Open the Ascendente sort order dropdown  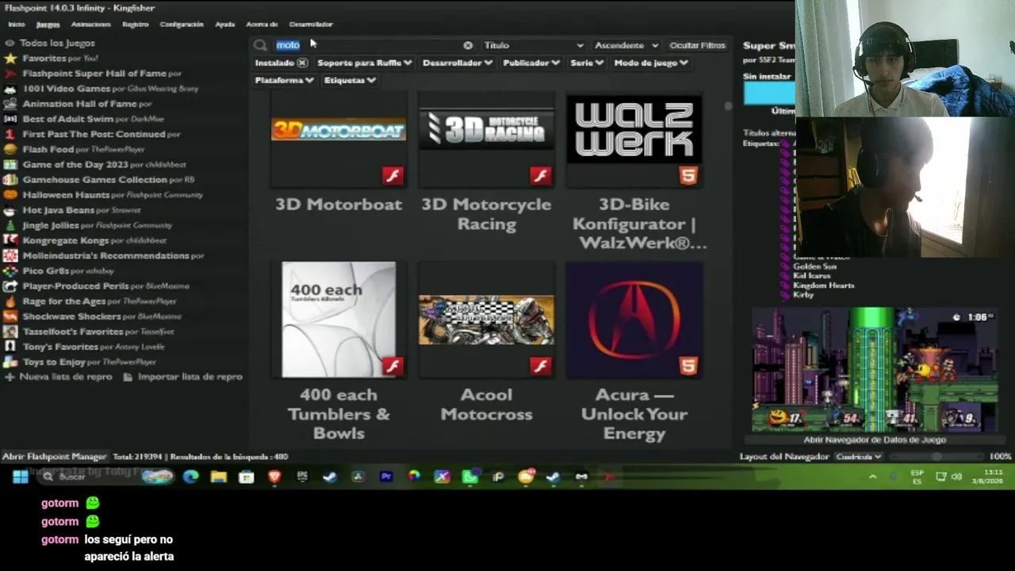626,45
